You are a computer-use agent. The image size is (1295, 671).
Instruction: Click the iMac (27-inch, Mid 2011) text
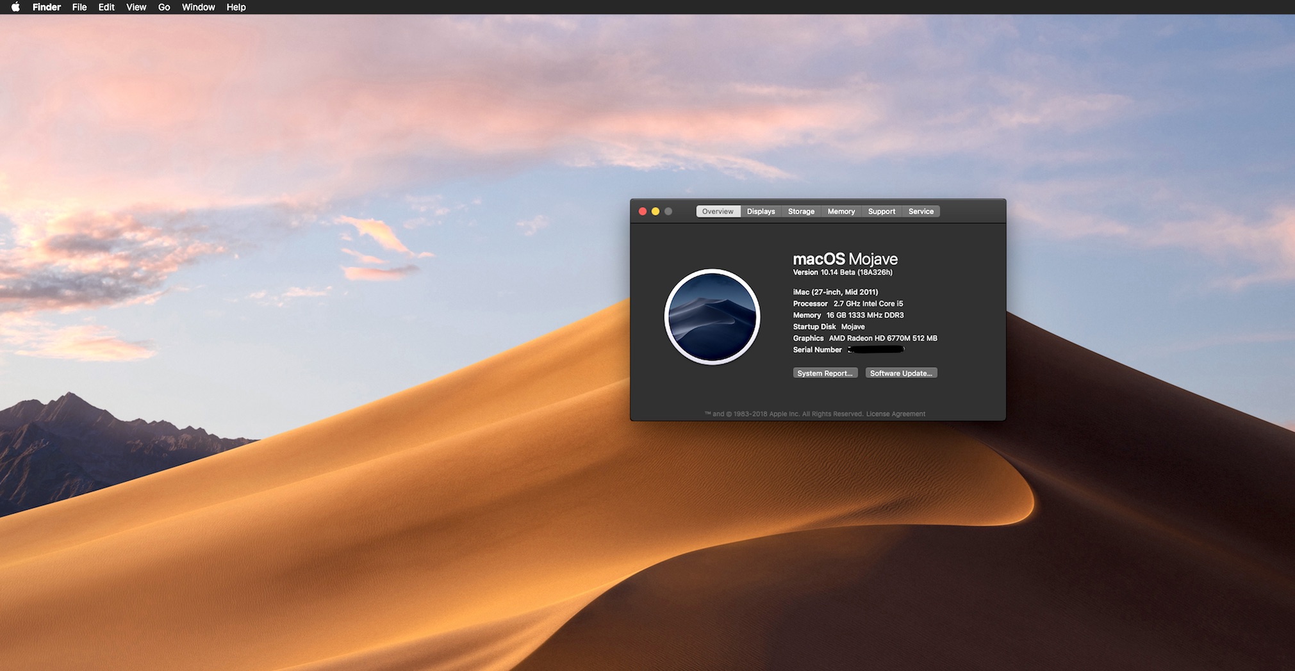click(836, 292)
